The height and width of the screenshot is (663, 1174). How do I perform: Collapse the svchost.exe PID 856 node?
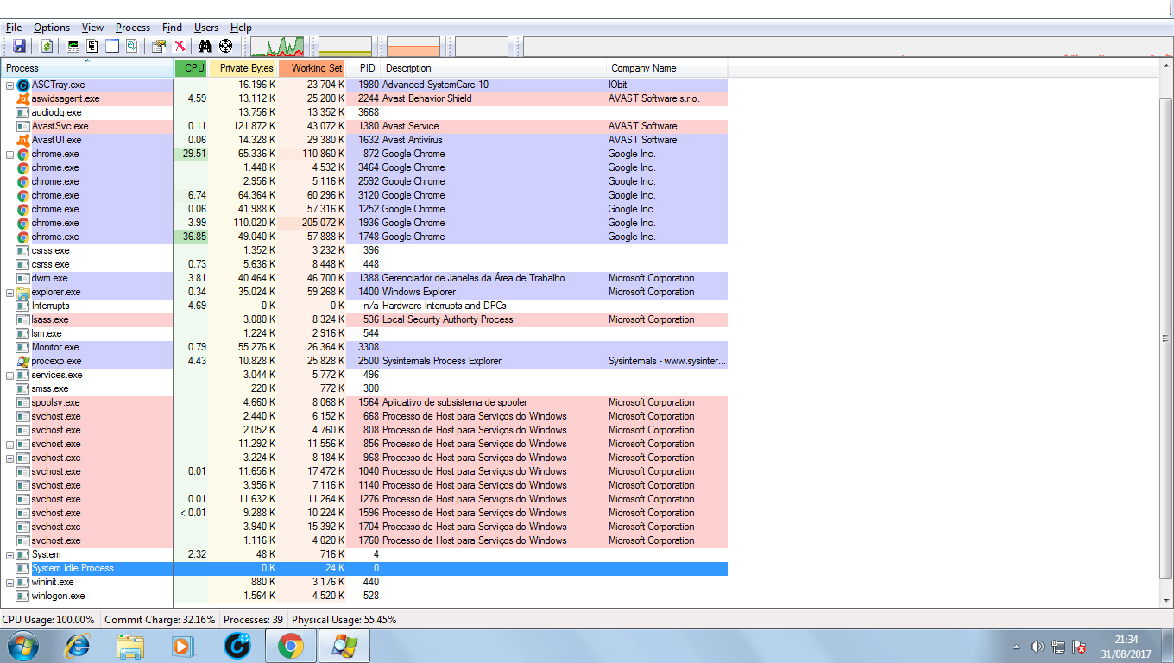pyautogui.click(x=9, y=444)
